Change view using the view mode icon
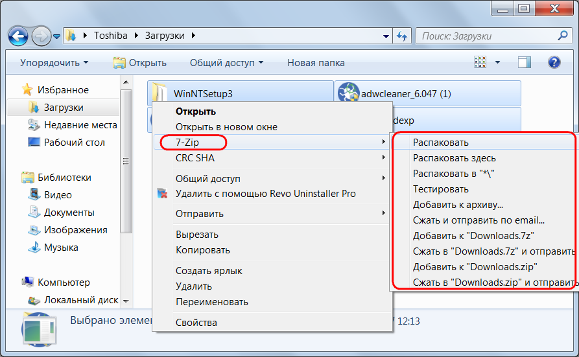Viewport: 579px width, 357px height. 480,62
